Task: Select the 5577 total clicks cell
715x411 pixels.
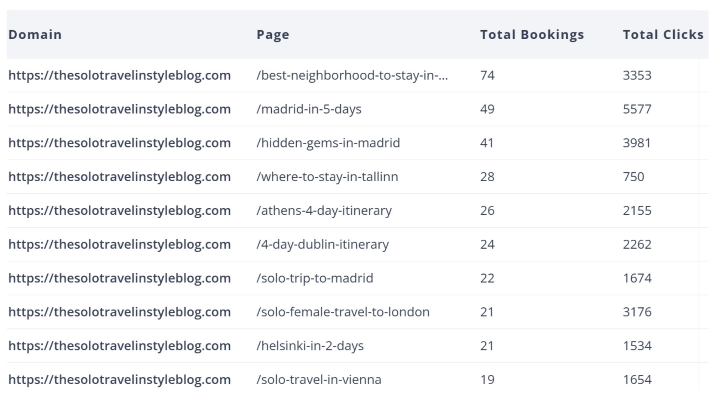Action: pos(637,109)
